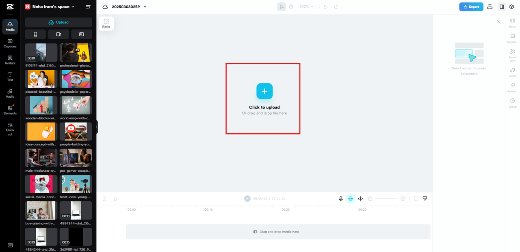
Task: Select the professional-photo thumbnail
Action: [x=76, y=53]
